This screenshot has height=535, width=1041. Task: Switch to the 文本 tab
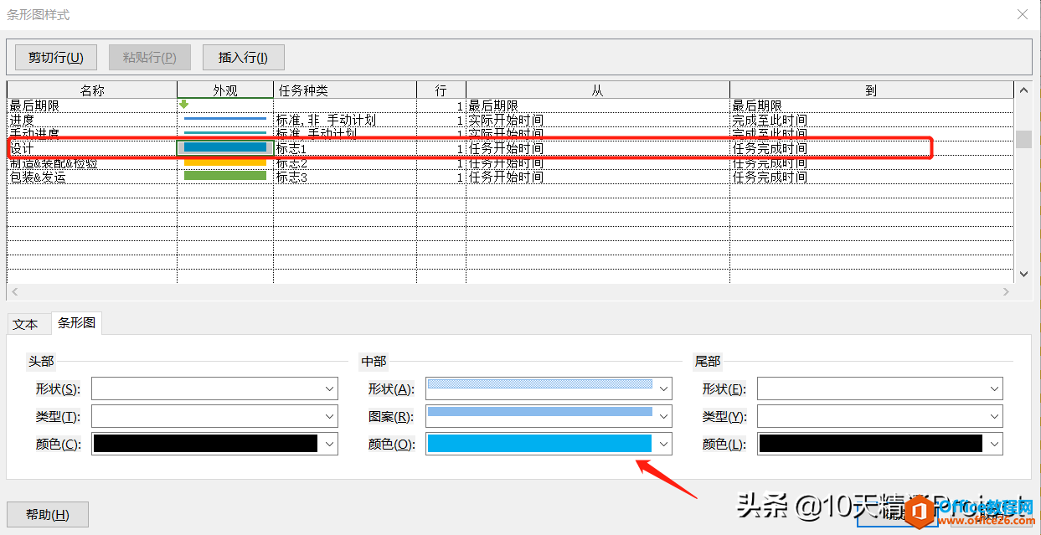click(28, 323)
